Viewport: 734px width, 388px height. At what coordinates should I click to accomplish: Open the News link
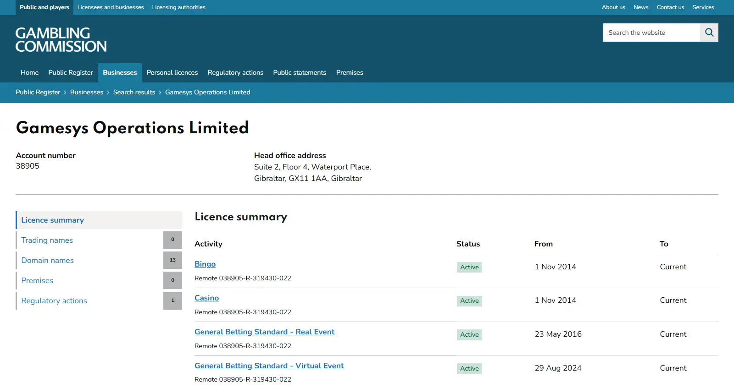[641, 7]
